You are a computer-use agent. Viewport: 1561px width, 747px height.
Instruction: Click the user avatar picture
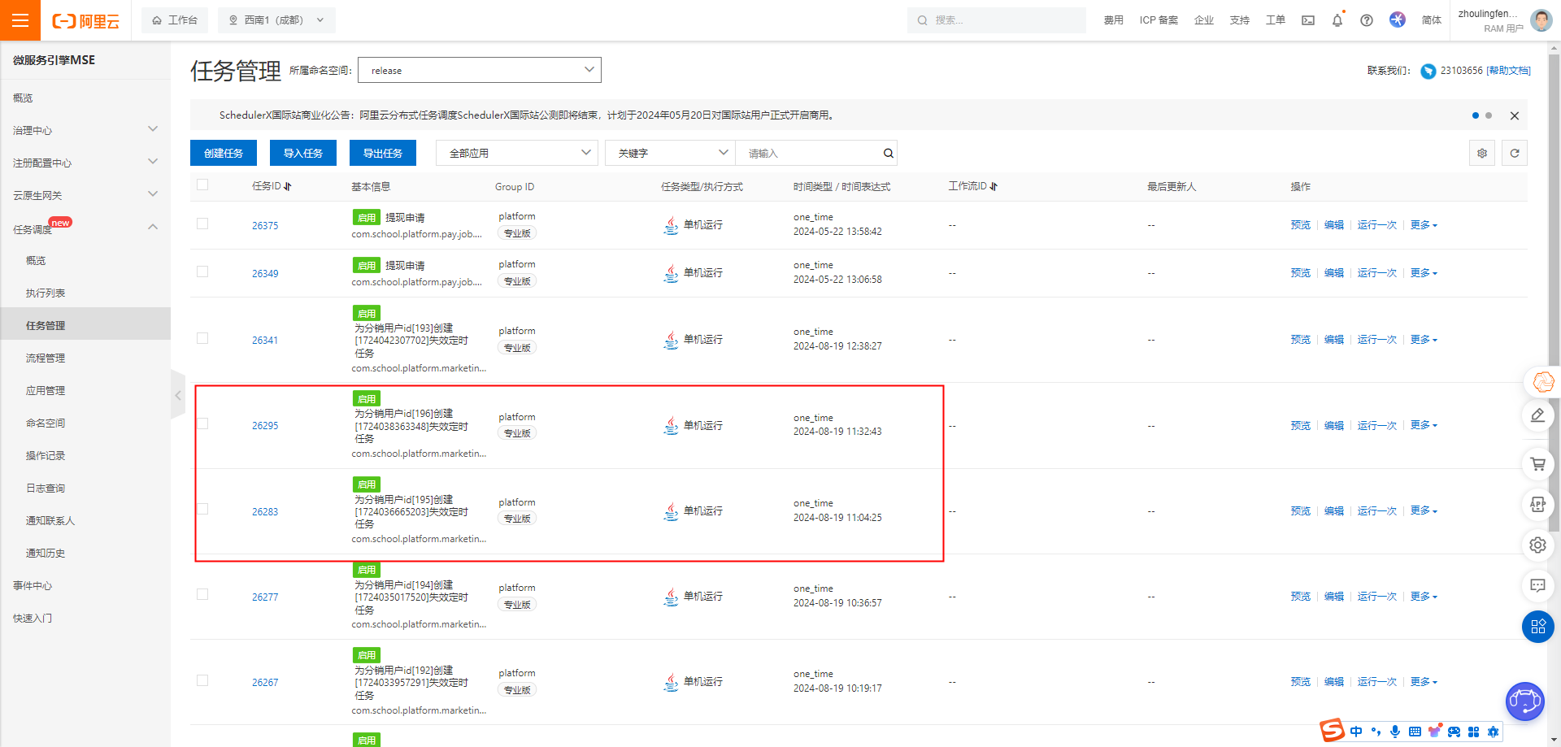click(1541, 20)
